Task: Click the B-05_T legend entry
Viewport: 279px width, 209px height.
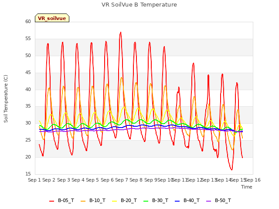Action: [x=61, y=201]
